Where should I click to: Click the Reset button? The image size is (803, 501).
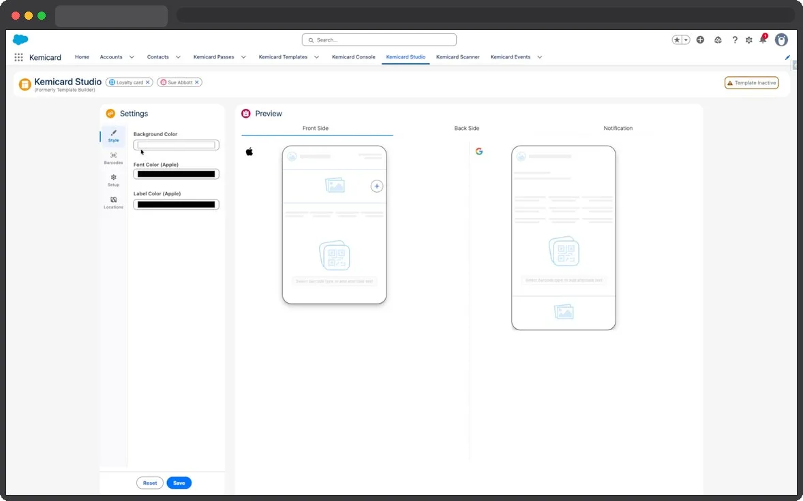coord(149,483)
